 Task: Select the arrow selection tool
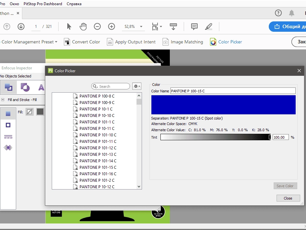[x=69, y=26]
